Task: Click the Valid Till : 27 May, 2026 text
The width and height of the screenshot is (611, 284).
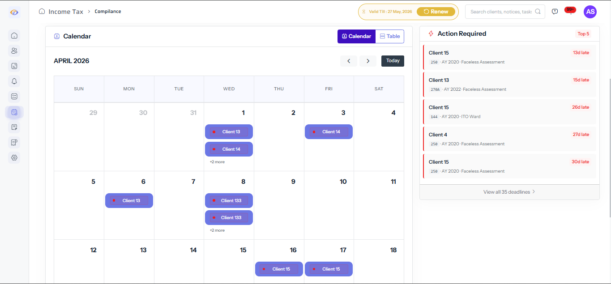Action: click(390, 12)
